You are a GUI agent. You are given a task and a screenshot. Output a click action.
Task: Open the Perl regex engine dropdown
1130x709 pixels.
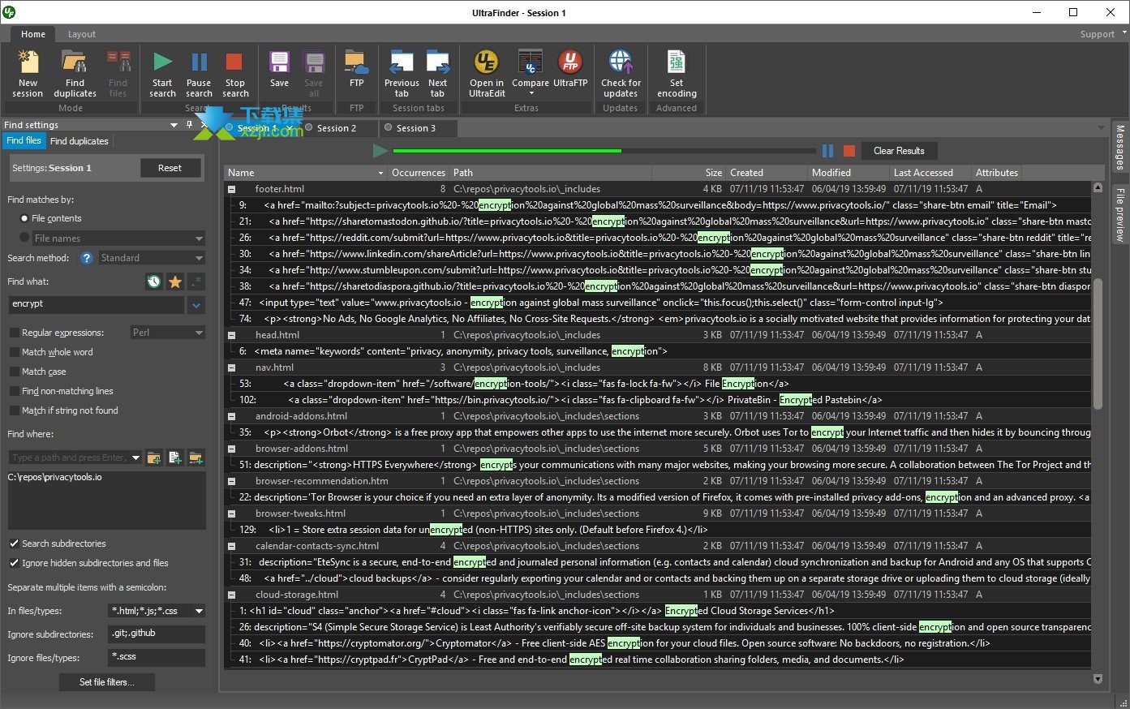tap(168, 333)
